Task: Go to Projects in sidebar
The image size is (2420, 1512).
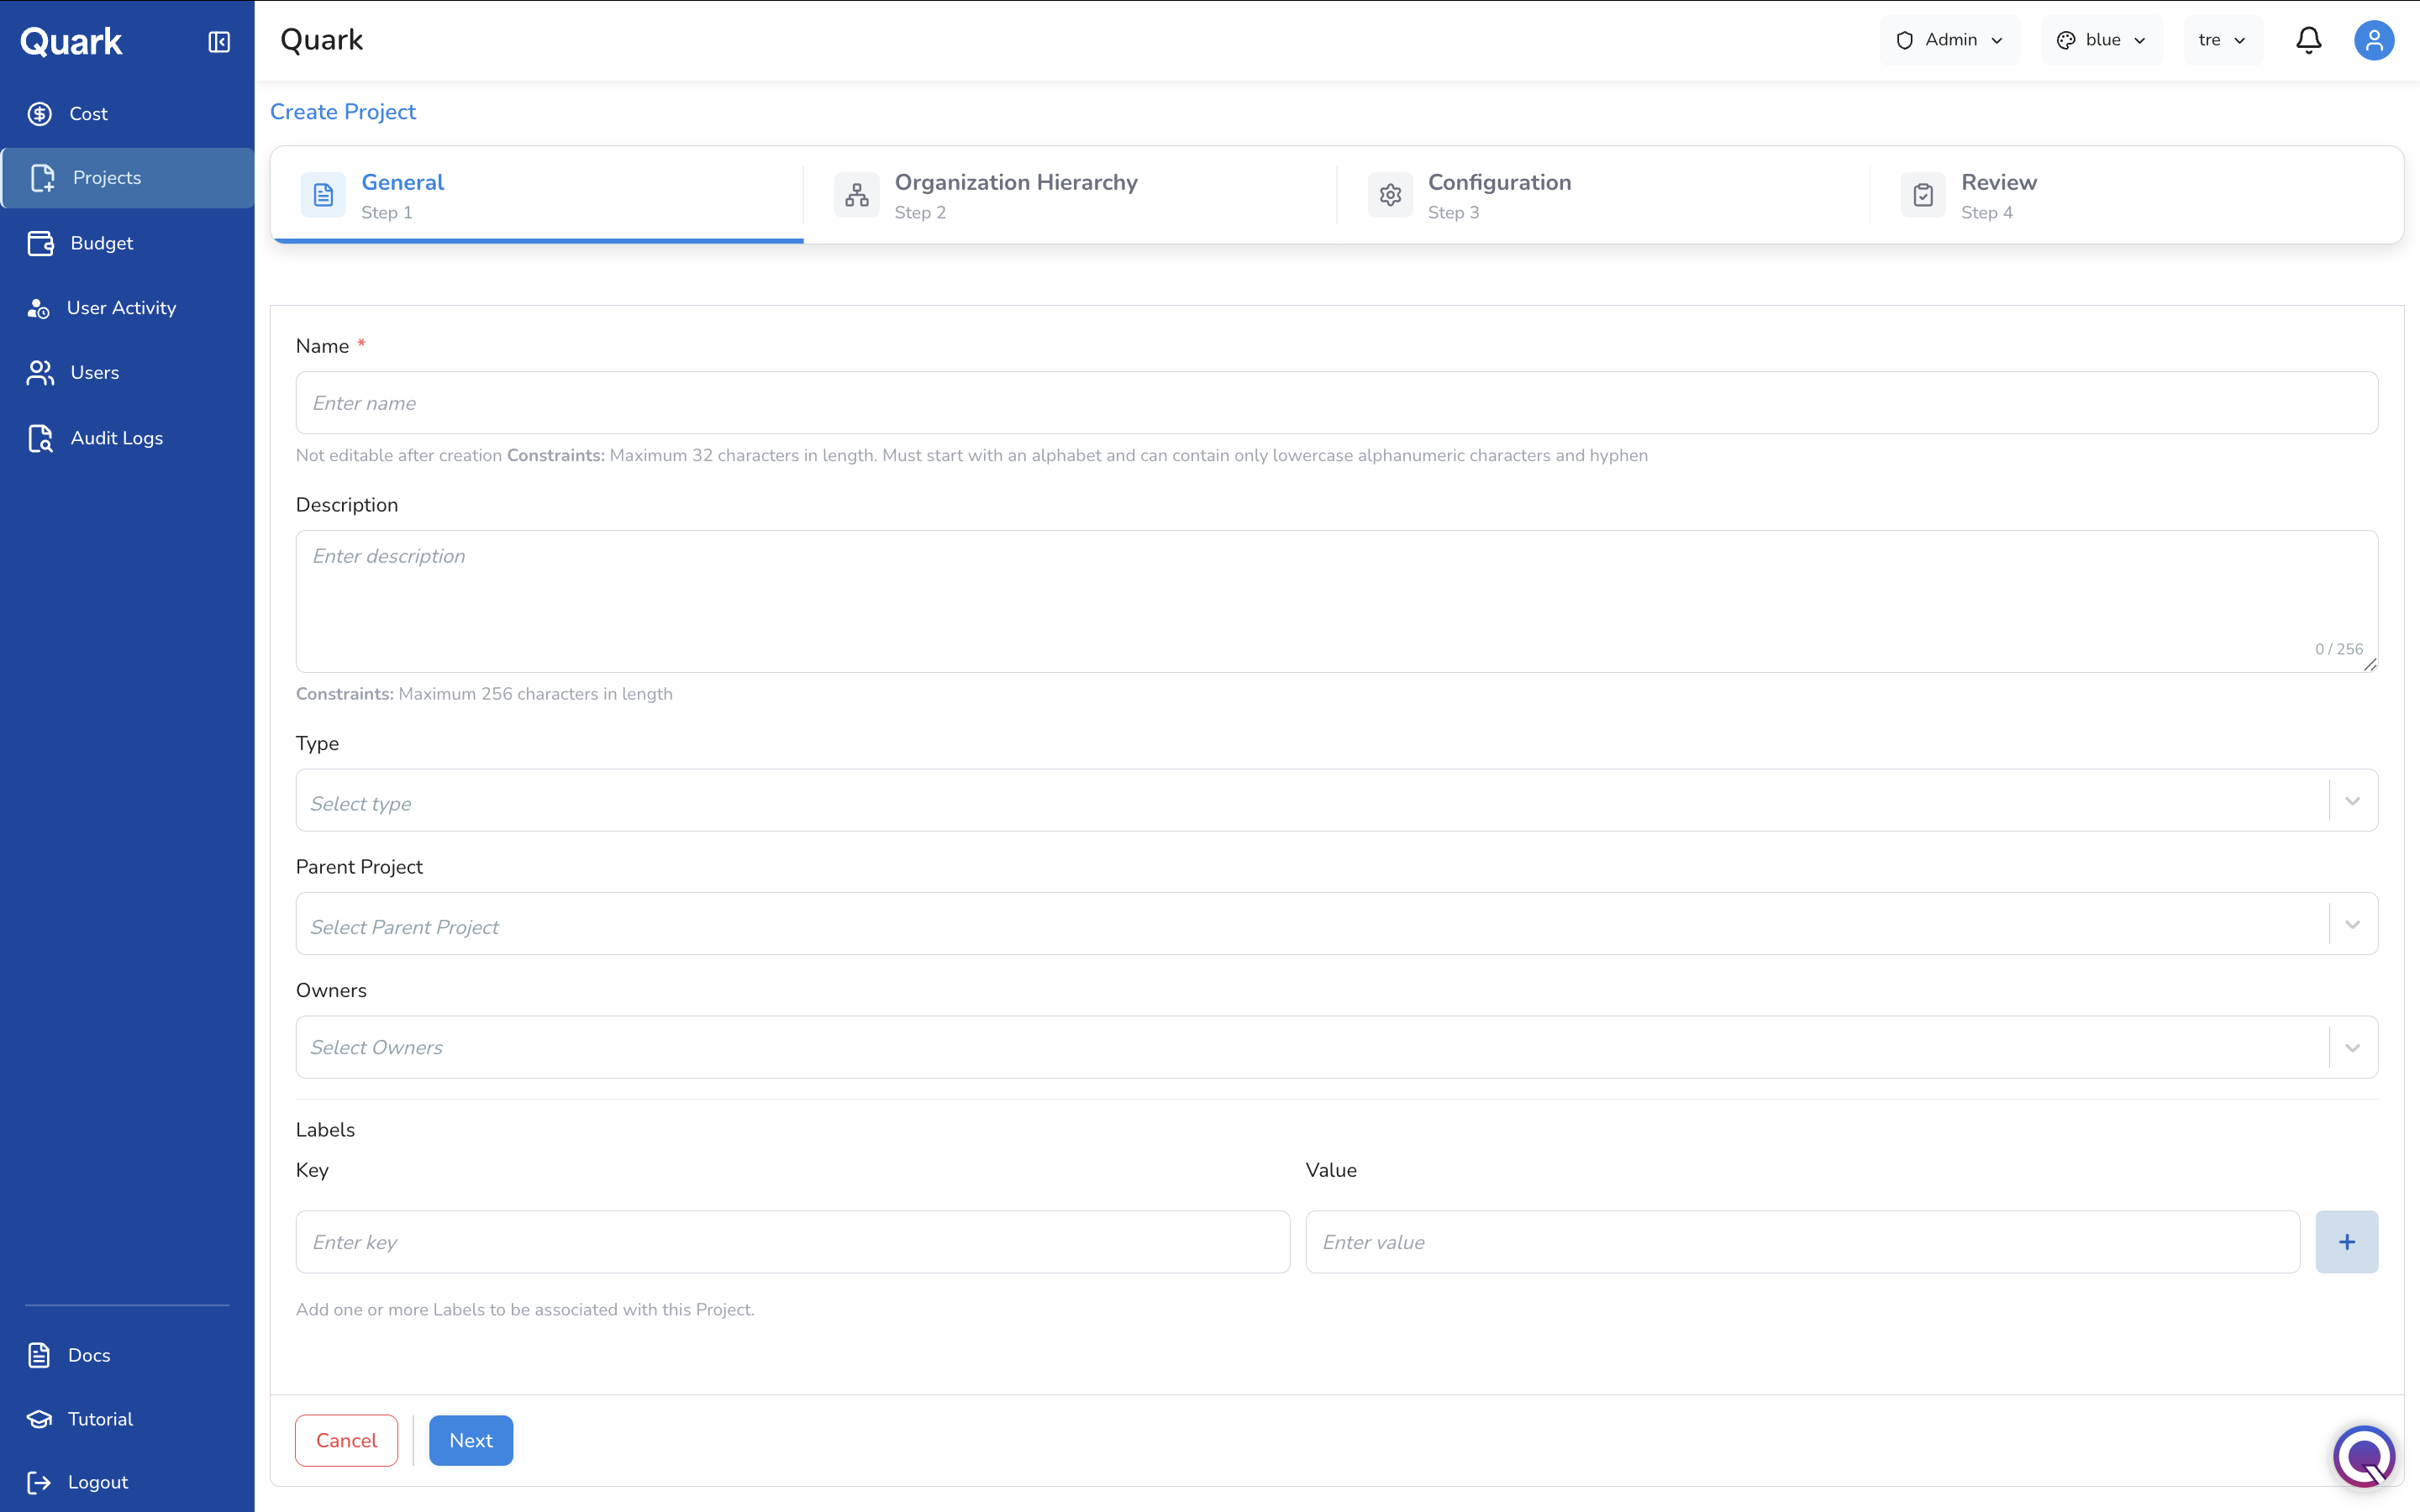Action: coord(127,178)
